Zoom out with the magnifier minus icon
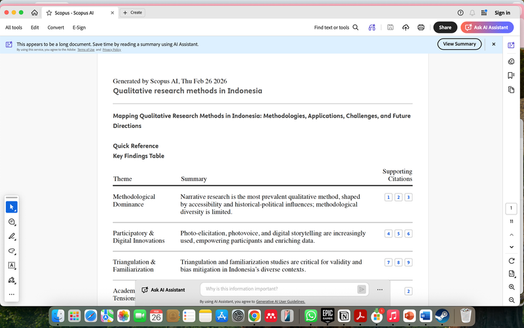Image resolution: width=524 pixels, height=328 pixels. (512, 300)
